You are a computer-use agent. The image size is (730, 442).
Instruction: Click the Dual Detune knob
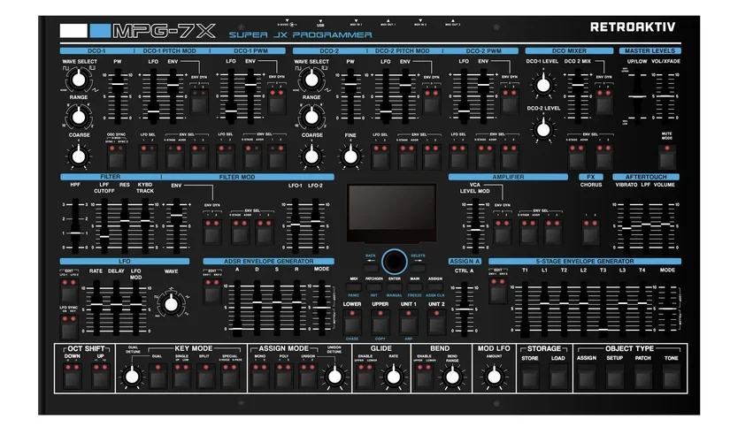click(132, 377)
